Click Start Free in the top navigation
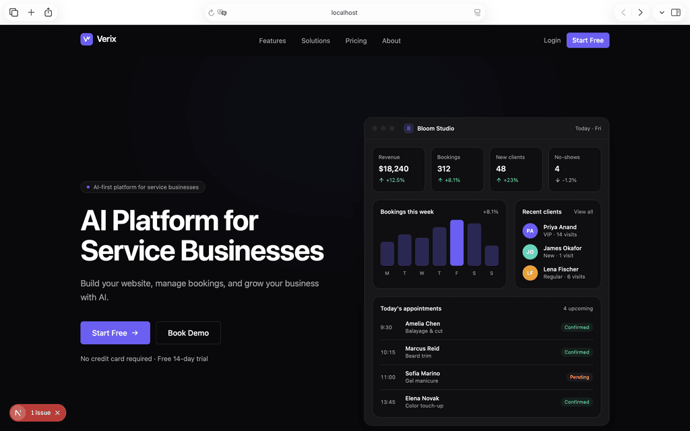 pyautogui.click(x=588, y=40)
